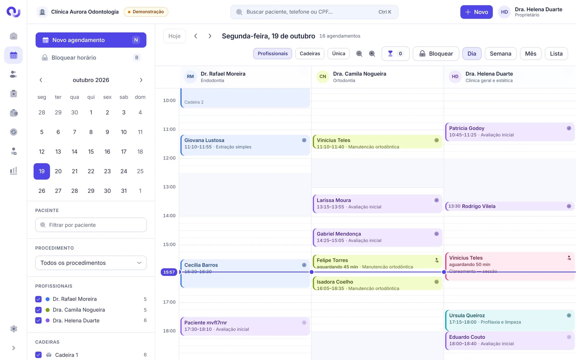
Task: Click the Novo button in header
Action: tap(476, 12)
